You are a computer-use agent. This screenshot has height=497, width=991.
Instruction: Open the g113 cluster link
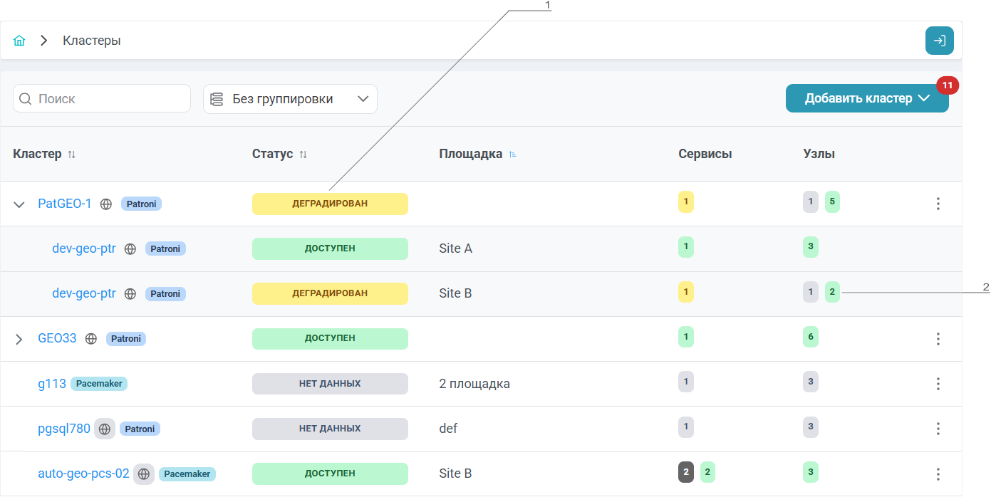click(x=52, y=384)
